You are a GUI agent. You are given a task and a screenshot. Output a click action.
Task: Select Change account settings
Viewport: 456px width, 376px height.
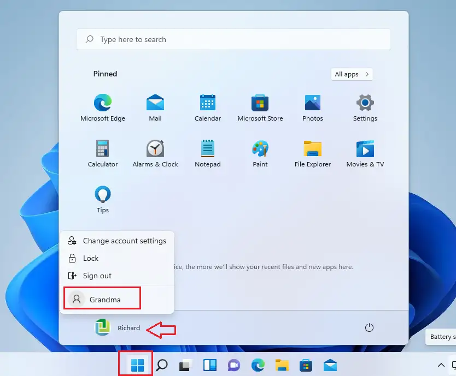(x=117, y=241)
